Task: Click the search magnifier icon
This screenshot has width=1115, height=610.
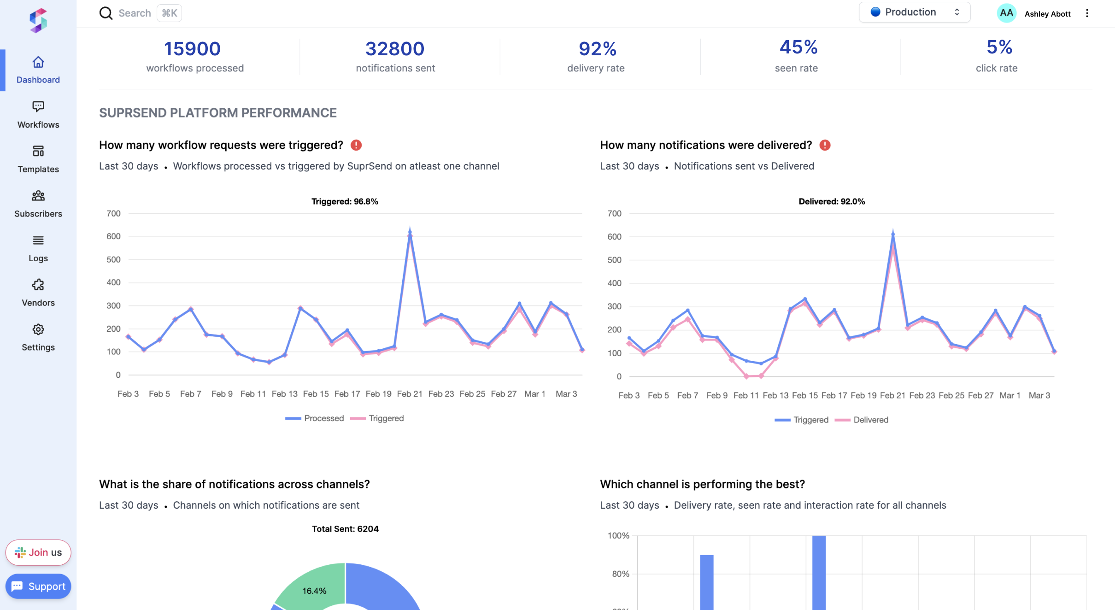Action: pyautogui.click(x=106, y=13)
